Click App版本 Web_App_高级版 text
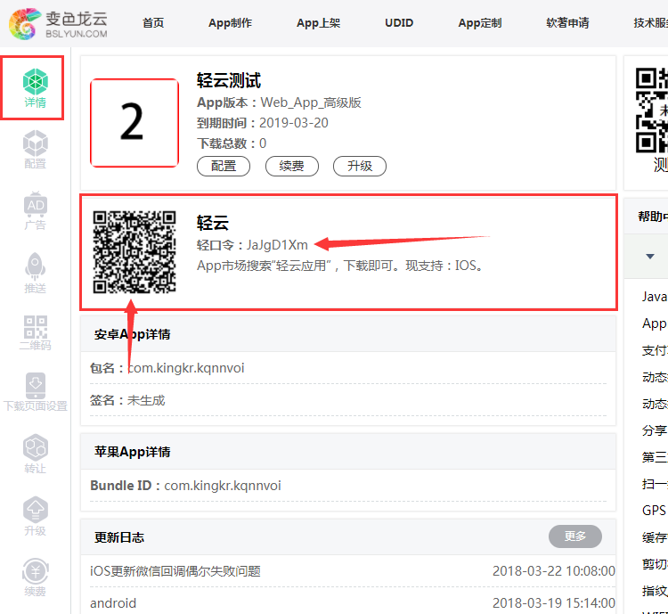 click(x=279, y=102)
